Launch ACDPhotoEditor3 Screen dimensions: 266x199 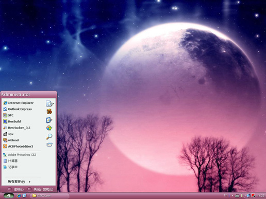point(18,147)
